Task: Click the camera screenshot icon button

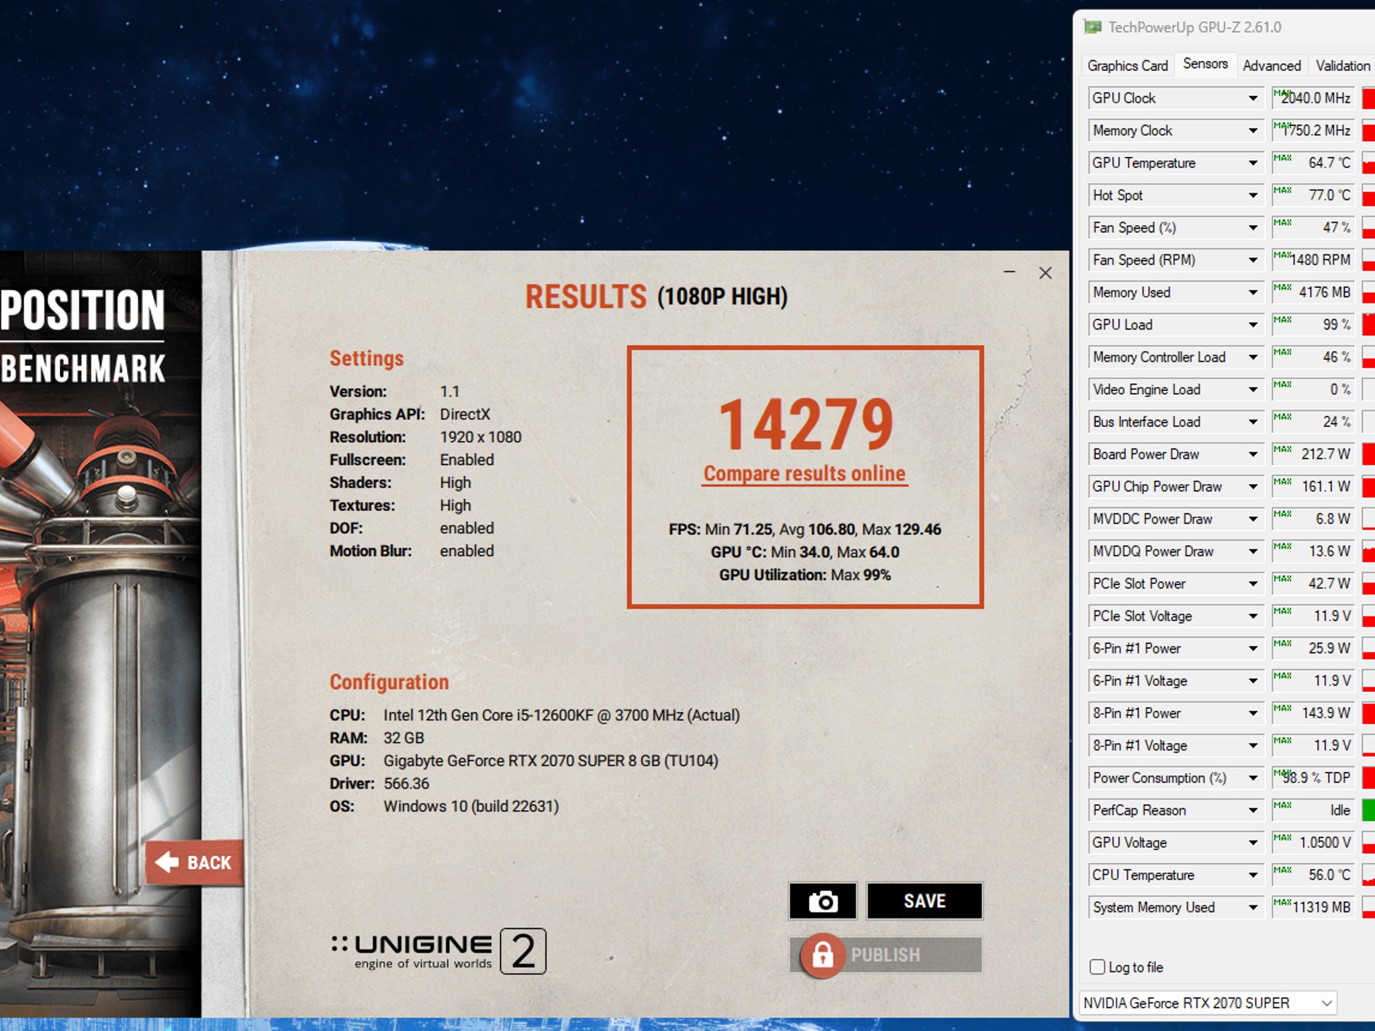Action: 822,901
